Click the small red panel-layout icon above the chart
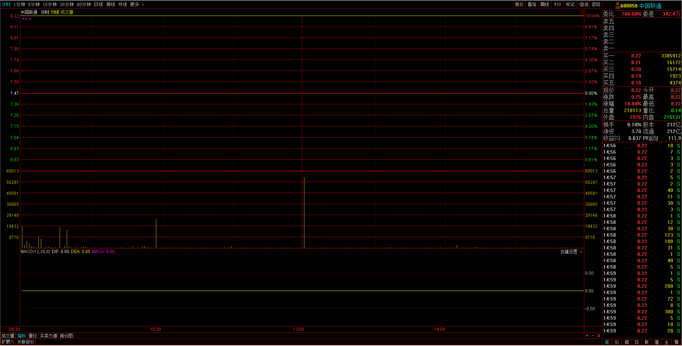 pos(581,12)
